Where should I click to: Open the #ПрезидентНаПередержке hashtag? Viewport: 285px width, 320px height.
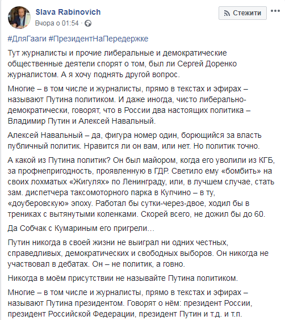(98, 39)
